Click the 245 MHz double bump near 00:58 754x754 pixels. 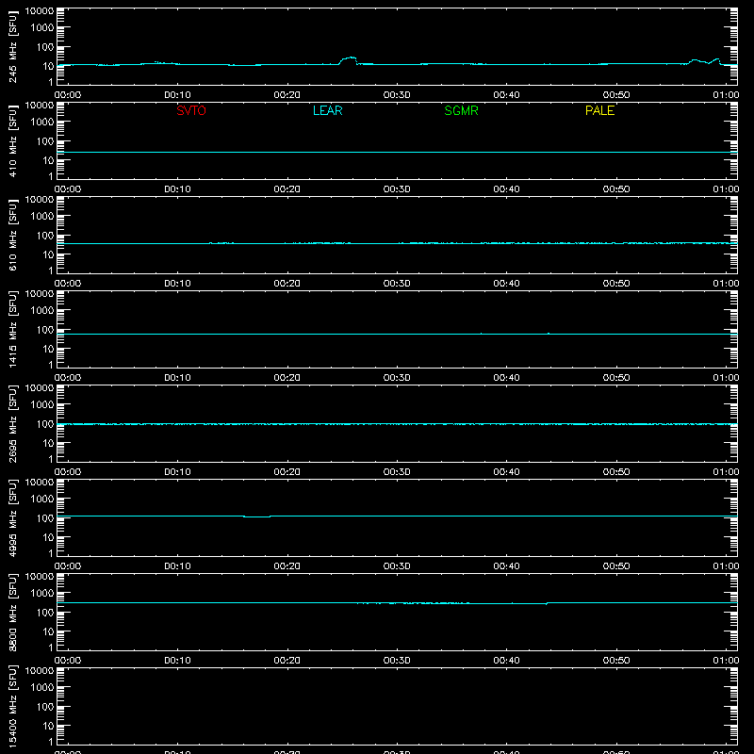coord(704,61)
